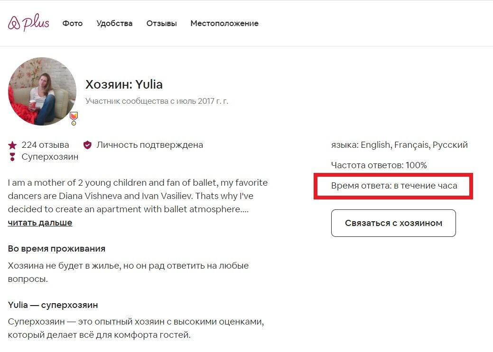493x352 pixels.
Task: Expand the description via читать дальше
Action: tap(40, 222)
